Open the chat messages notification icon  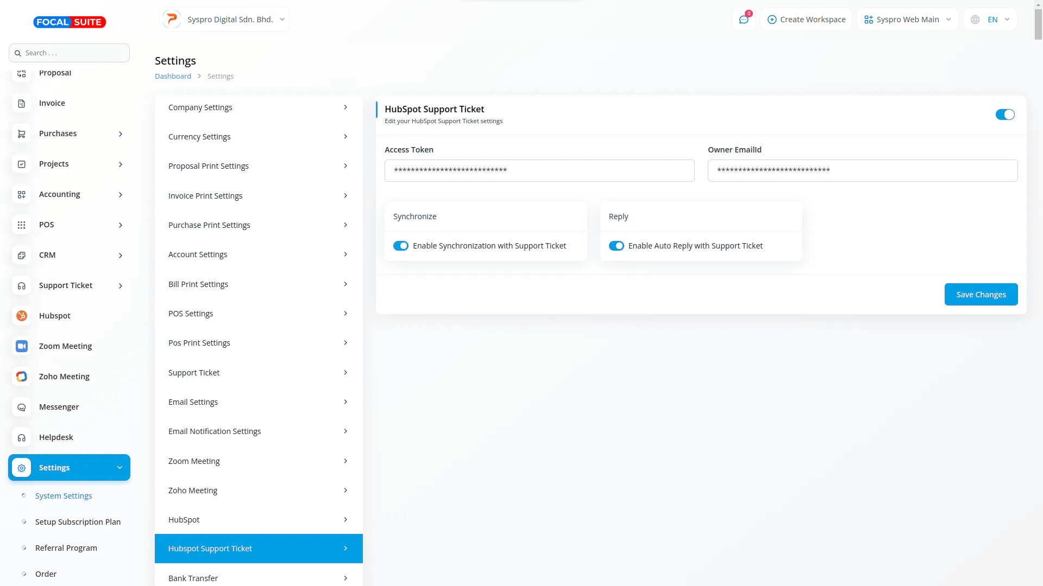point(743,20)
